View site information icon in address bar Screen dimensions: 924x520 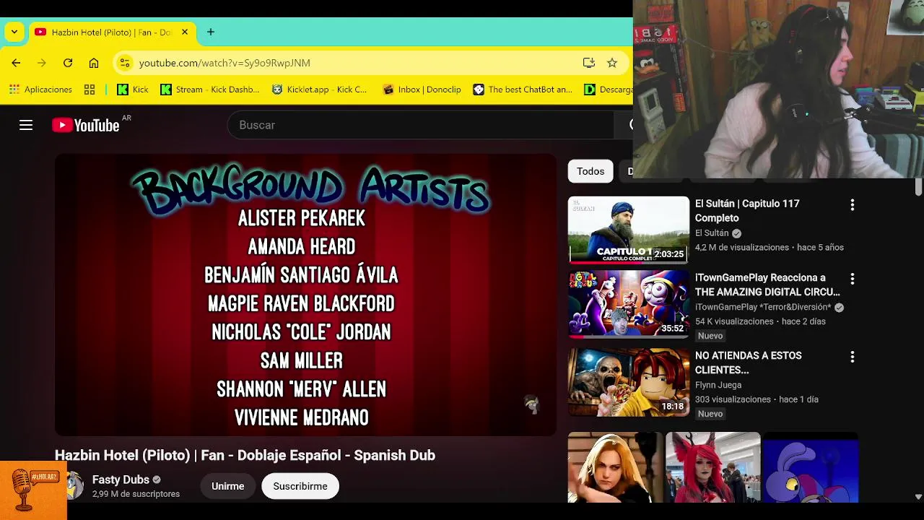click(125, 63)
